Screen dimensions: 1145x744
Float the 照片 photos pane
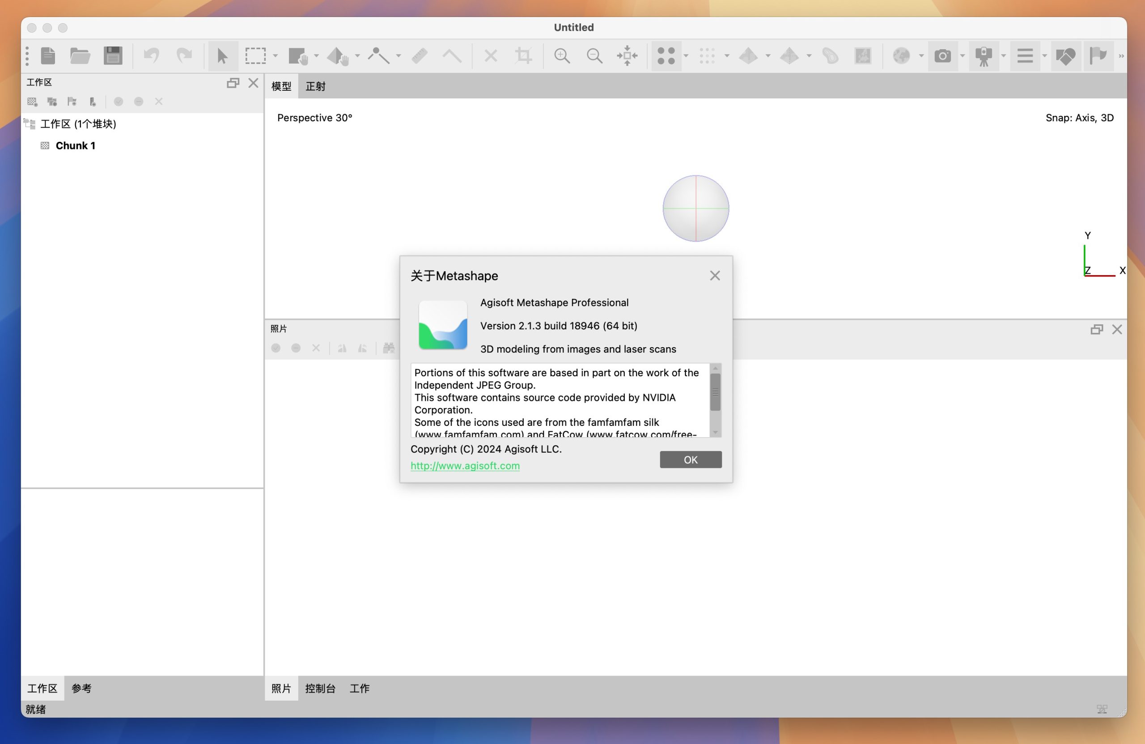(x=1096, y=329)
